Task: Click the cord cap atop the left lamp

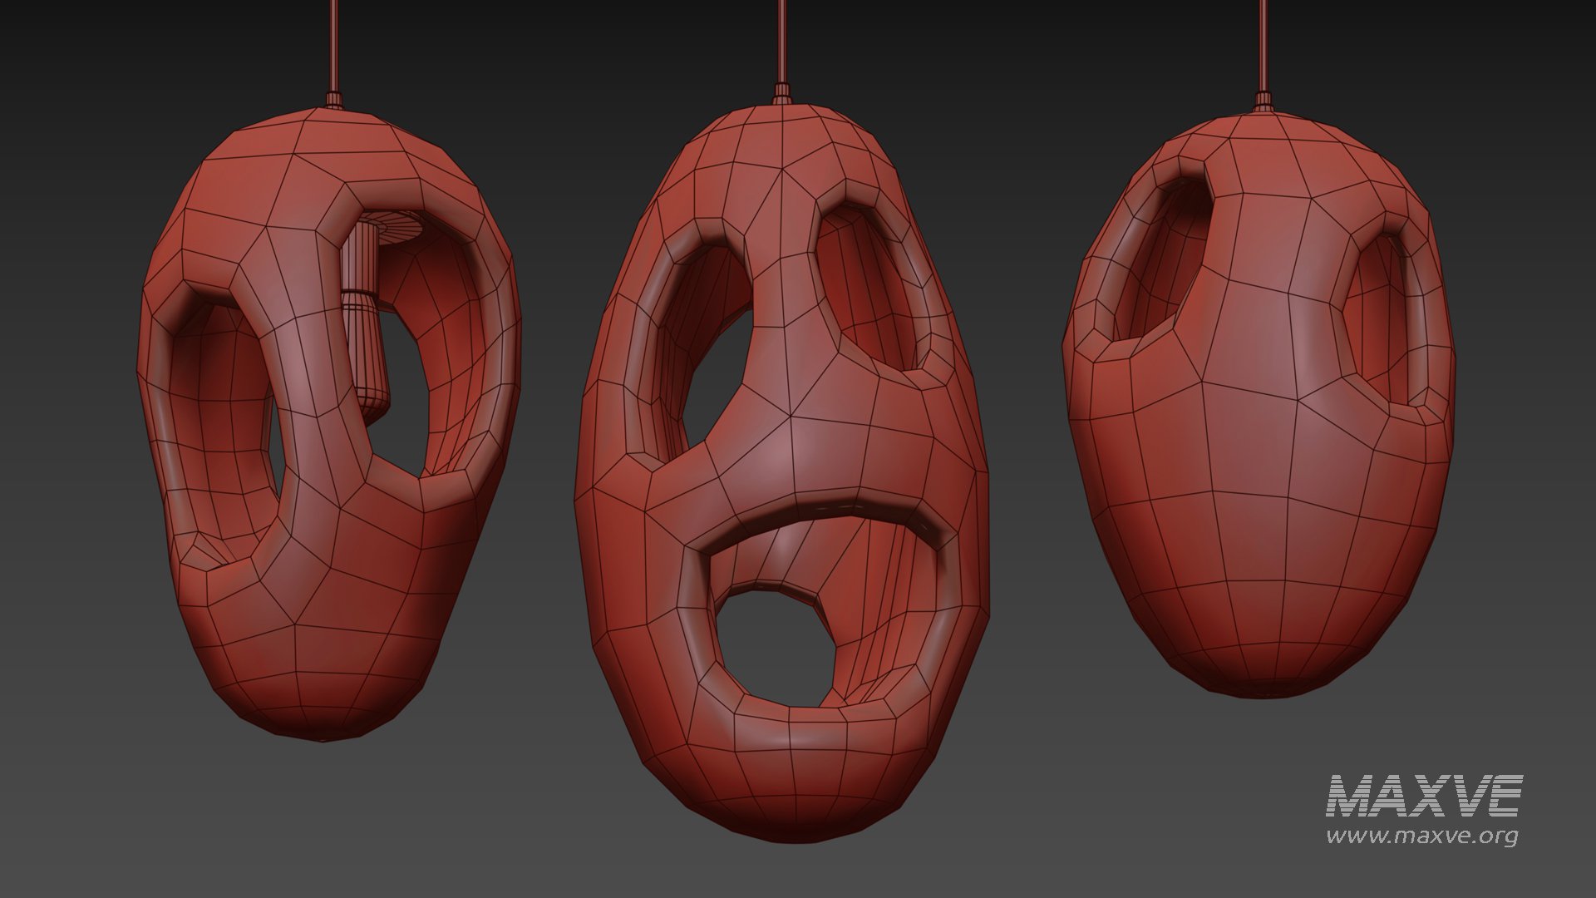Action: [333, 100]
